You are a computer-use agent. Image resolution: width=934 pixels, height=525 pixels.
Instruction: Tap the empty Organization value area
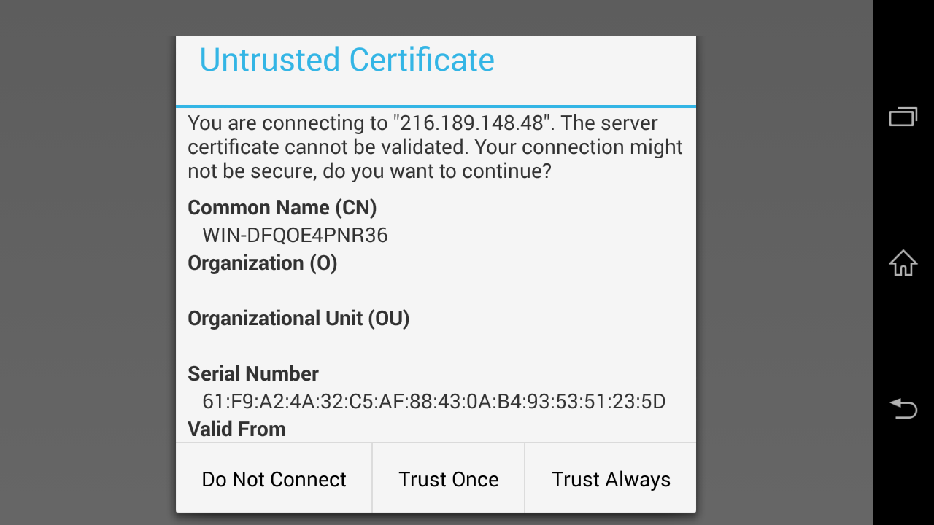(x=436, y=290)
